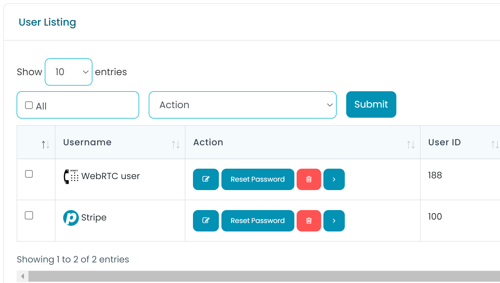Open the entries count dropdown showing 10
Viewport: 500px width, 283px height.
click(x=69, y=72)
